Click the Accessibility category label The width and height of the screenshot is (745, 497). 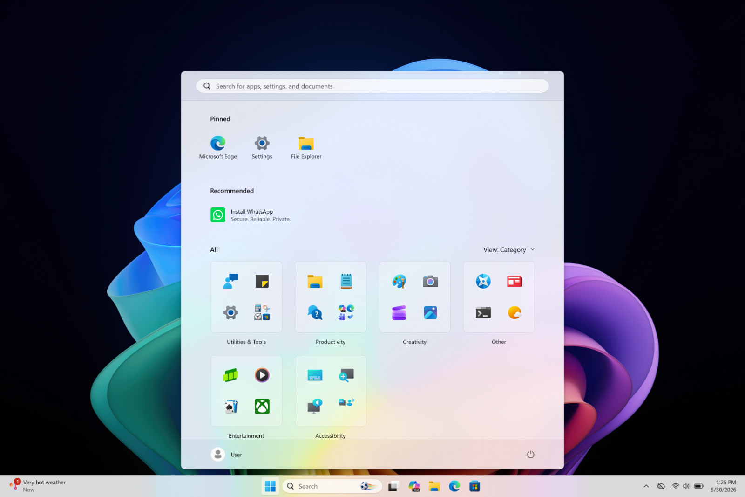(331, 436)
